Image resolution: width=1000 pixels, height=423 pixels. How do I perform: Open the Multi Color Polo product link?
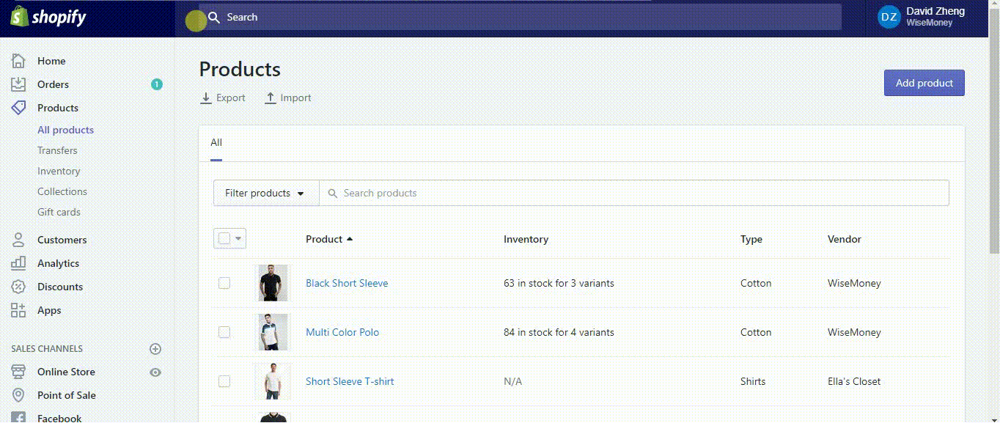pyautogui.click(x=342, y=332)
